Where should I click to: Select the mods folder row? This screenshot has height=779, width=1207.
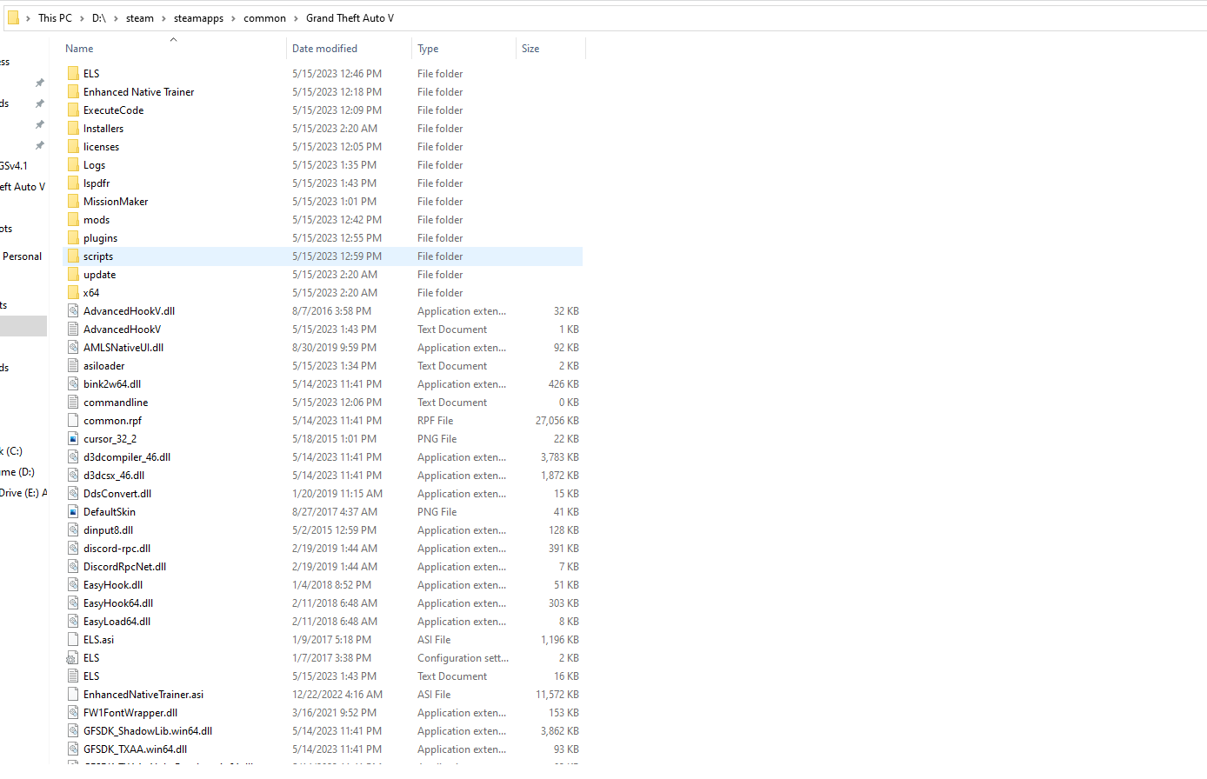pyautogui.click(x=323, y=220)
